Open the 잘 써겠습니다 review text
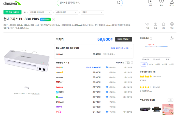The height and width of the screenshot is (122, 189). 146,91
